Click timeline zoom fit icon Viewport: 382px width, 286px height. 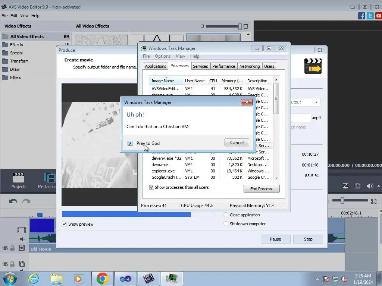tap(374, 201)
